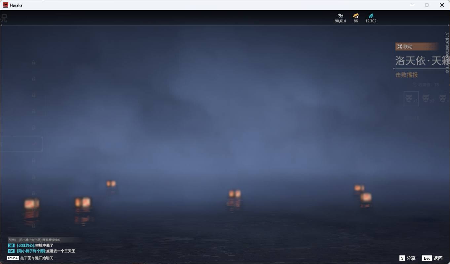This screenshot has width=450, height=264.
Task: Click the 洛天依·天籁 title text
Action: 423,61
